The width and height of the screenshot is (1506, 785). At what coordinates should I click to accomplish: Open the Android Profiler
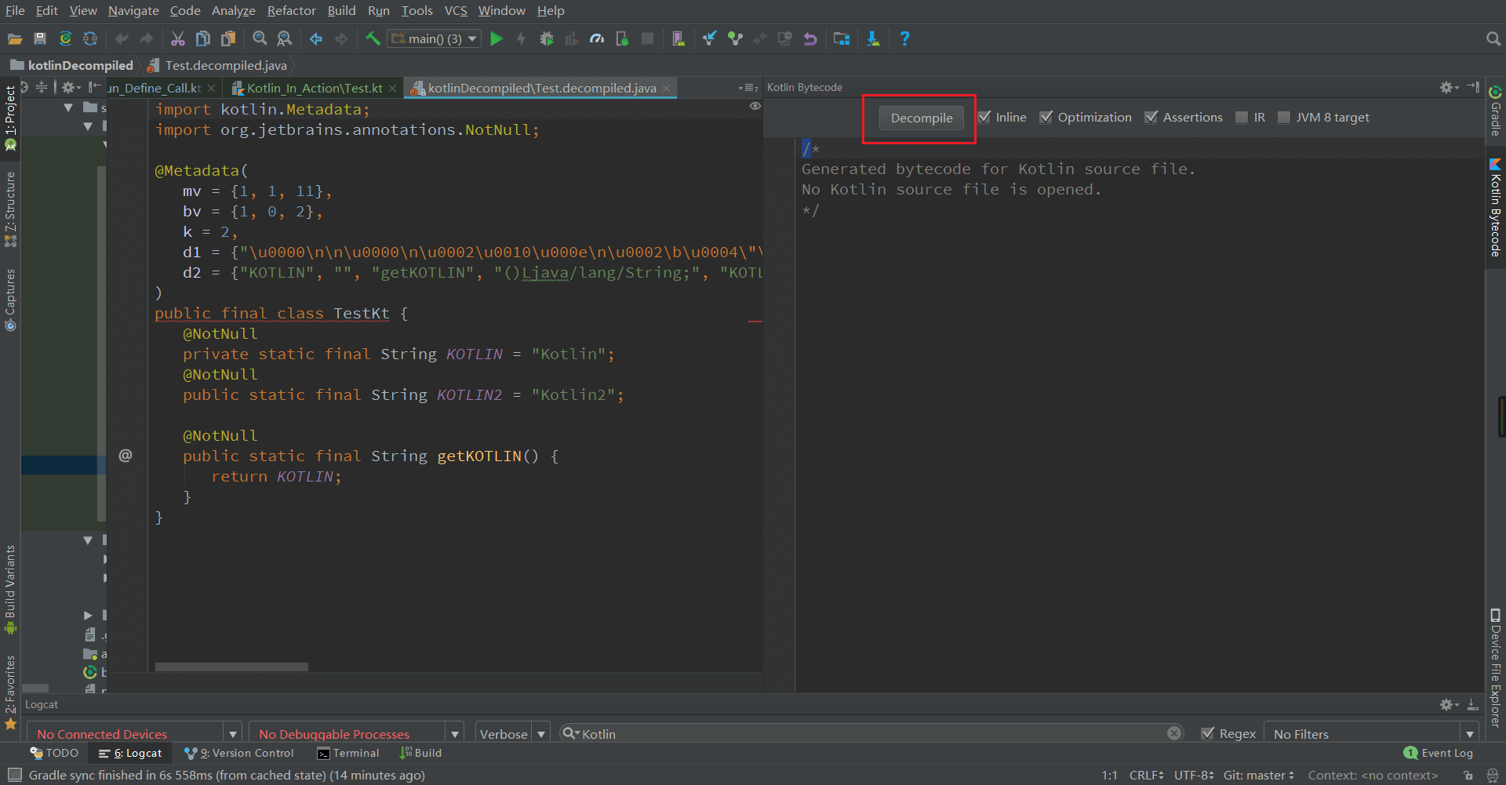point(597,38)
